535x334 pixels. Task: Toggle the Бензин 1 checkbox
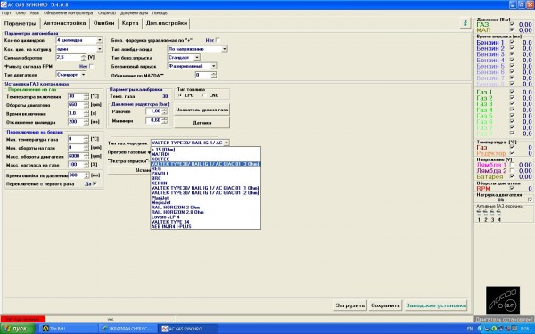tap(512, 42)
